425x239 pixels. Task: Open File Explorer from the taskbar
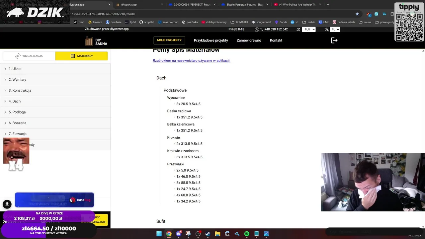[x=217, y=234]
